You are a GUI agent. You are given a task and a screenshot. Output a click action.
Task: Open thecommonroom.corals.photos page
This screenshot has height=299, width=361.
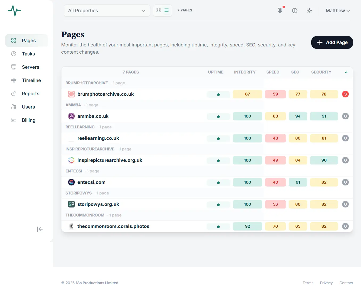[x=113, y=226]
